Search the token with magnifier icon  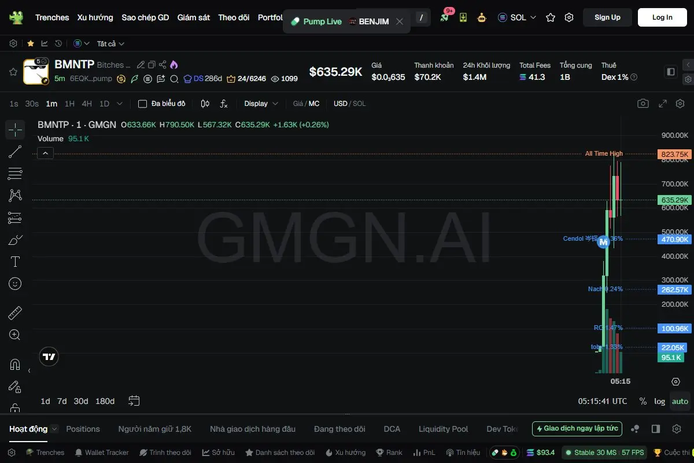pos(174,78)
